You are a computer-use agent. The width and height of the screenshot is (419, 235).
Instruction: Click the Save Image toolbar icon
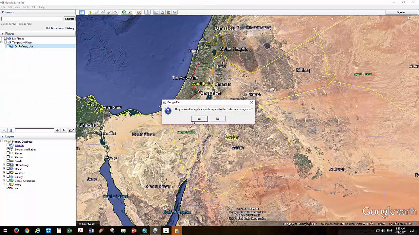click(169, 12)
